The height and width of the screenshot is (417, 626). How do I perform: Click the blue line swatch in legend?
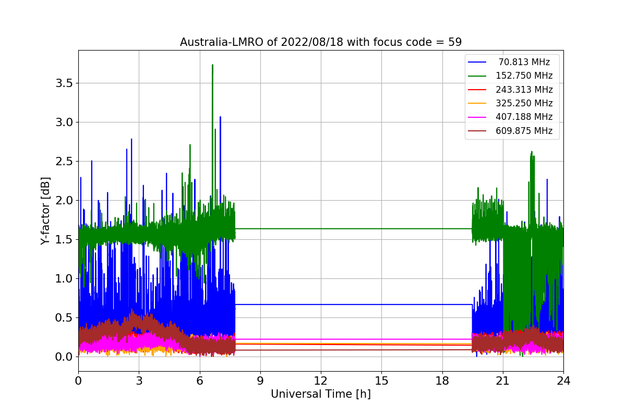click(478, 63)
